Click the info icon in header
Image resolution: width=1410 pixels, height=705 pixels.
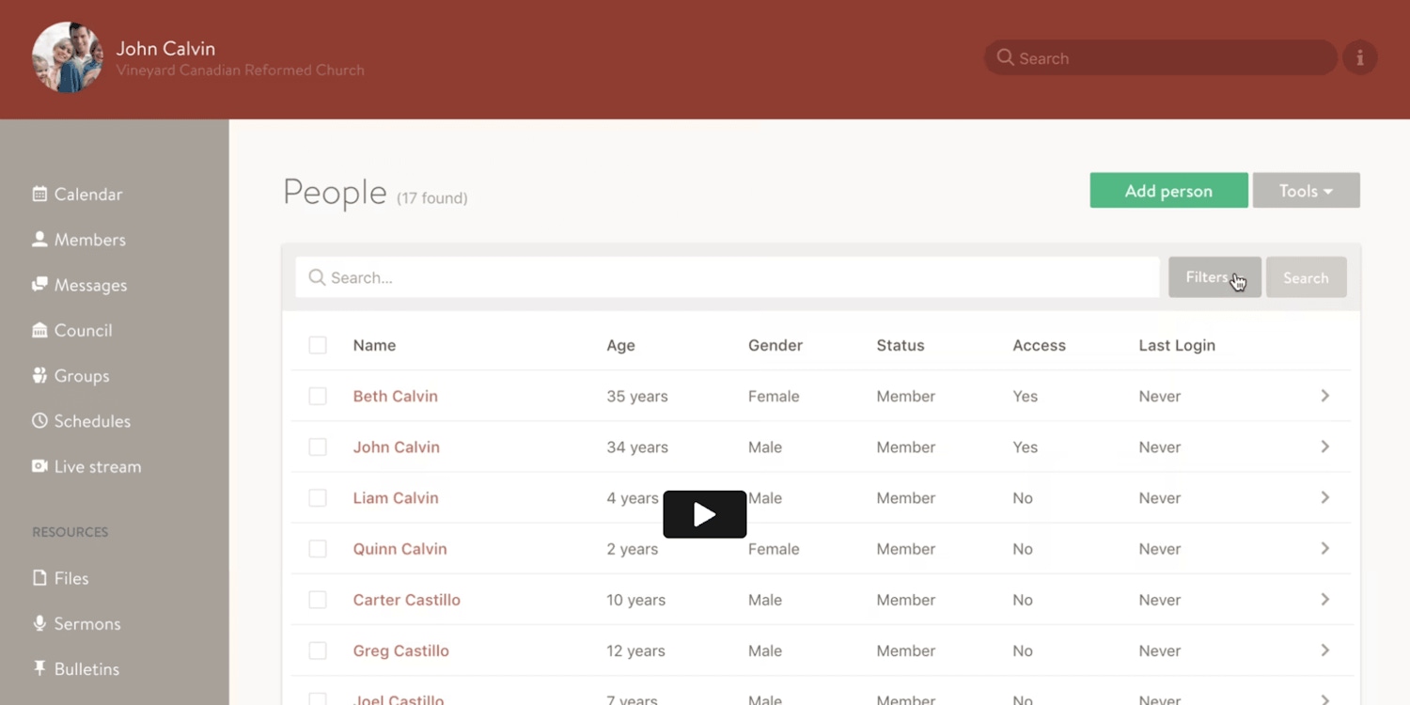coord(1359,58)
